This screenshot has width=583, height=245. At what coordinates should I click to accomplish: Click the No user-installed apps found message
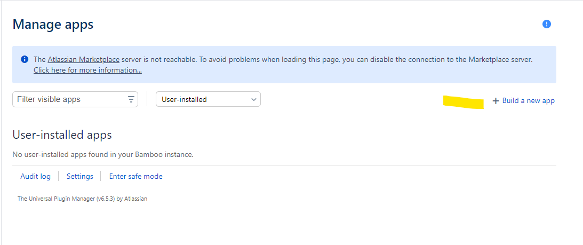(x=103, y=154)
